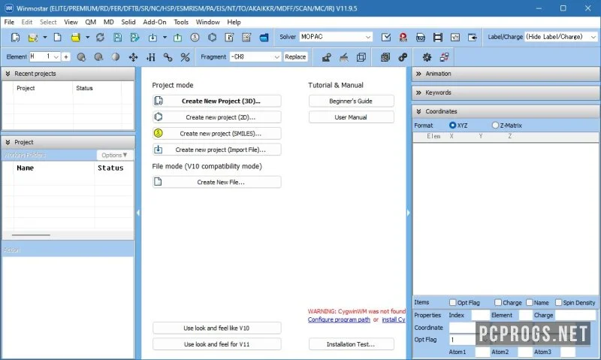Click the import file down-arrow icon

(153, 37)
